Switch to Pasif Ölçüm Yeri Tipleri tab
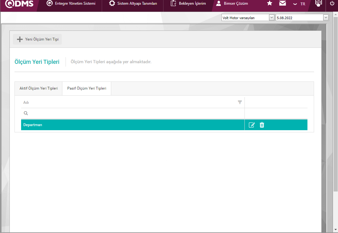This screenshot has height=233, width=338. coord(87,88)
